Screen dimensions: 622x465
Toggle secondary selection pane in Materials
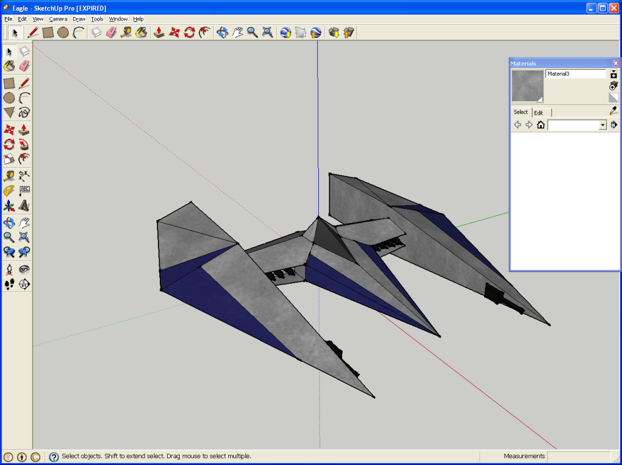pyautogui.click(x=613, y=74)
